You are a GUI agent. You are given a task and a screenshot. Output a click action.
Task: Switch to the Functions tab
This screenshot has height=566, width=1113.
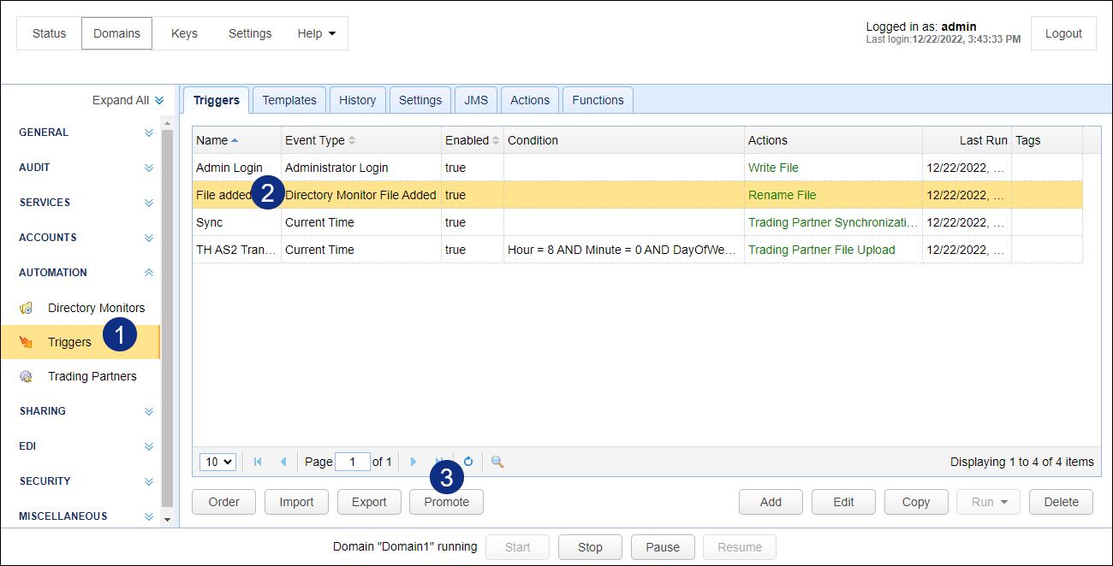pyautogui.click(x=598, y=100)
